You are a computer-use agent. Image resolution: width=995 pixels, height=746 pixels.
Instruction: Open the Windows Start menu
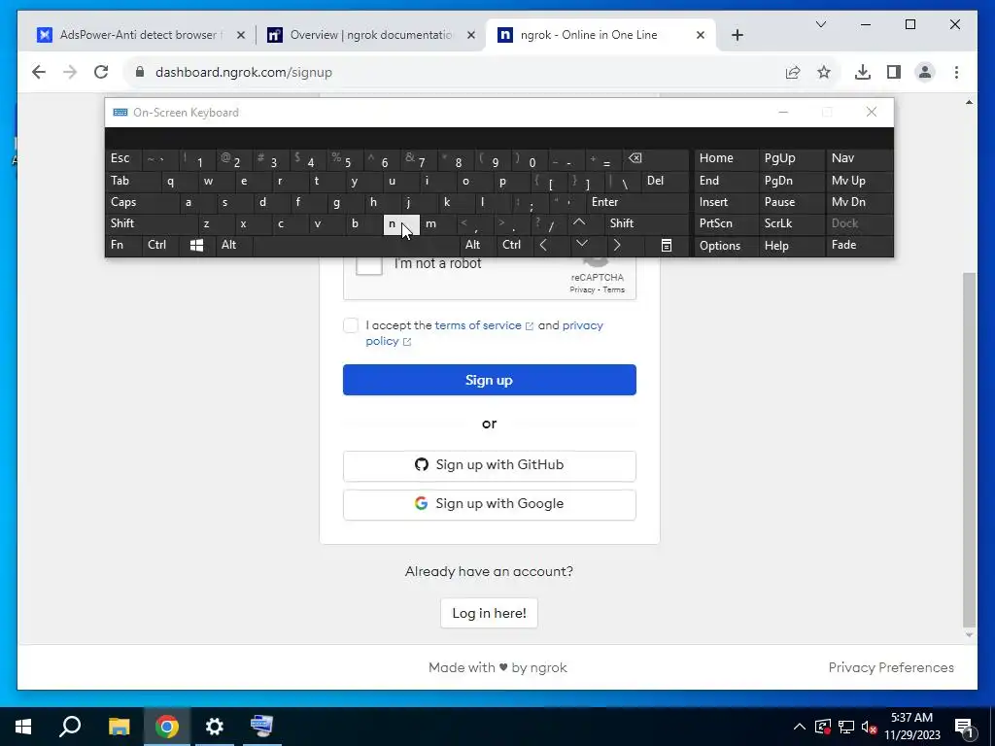point(23,727)
